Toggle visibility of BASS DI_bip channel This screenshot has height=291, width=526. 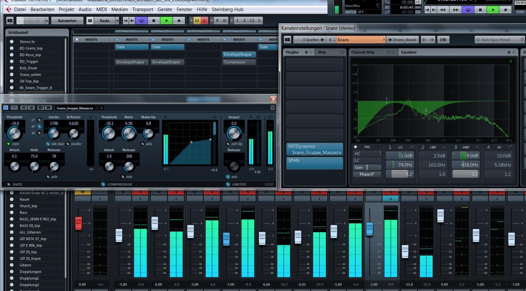tap(12, 226)
